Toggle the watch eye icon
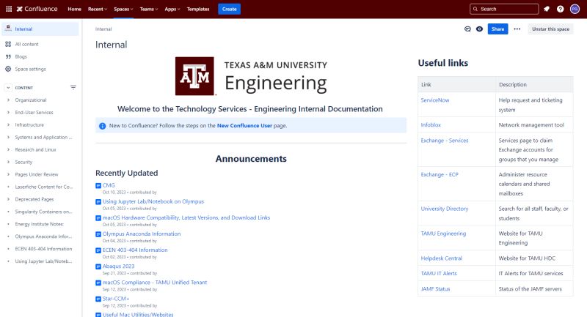Viewport: 587px width, 317px height. [479, 29]
